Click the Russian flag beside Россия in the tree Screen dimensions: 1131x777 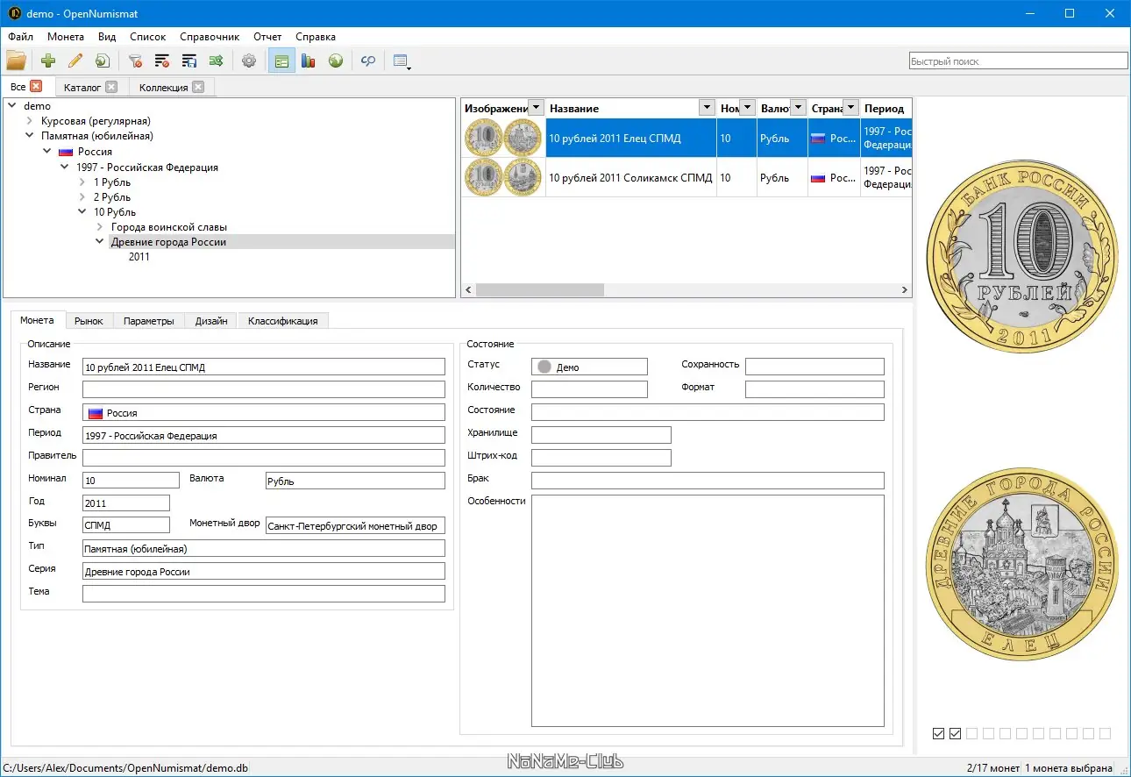click(x=65, y=152)
